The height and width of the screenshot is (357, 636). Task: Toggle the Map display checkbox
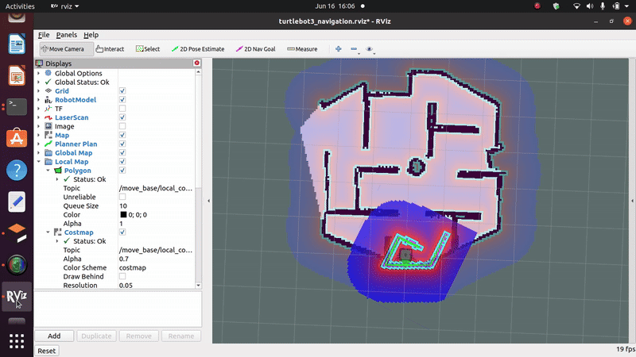pos(122,135)
